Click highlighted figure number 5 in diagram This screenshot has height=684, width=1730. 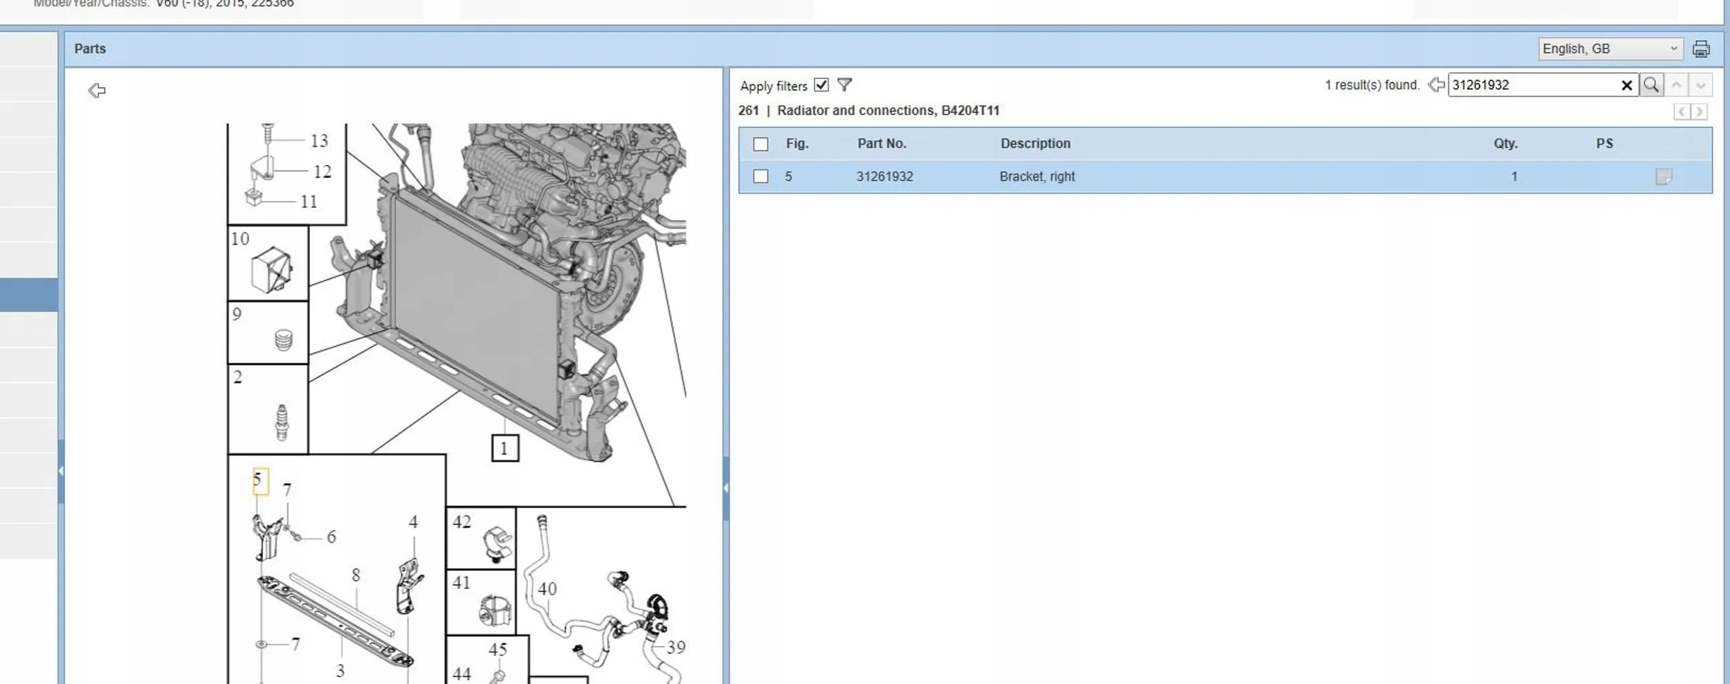tap(259, 480)
